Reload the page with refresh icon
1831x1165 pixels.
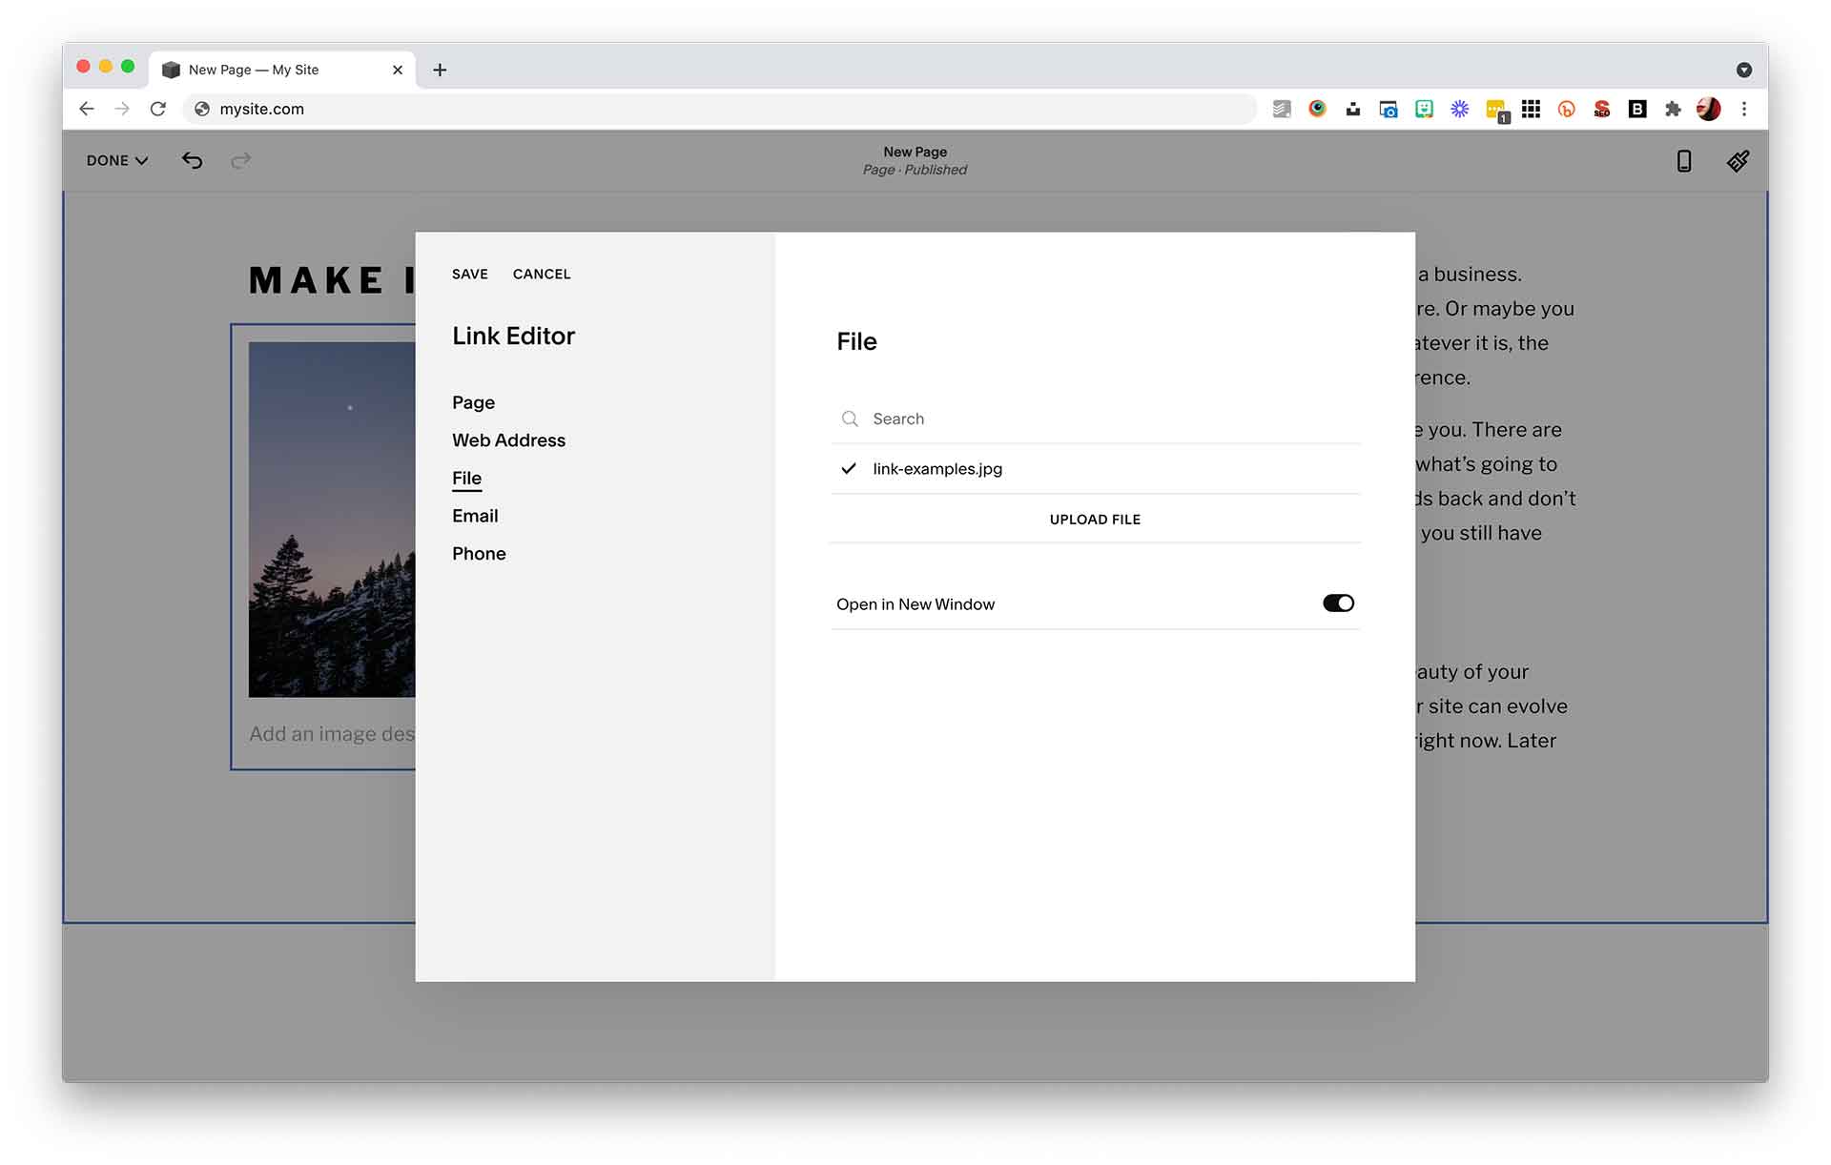point(158,109)
